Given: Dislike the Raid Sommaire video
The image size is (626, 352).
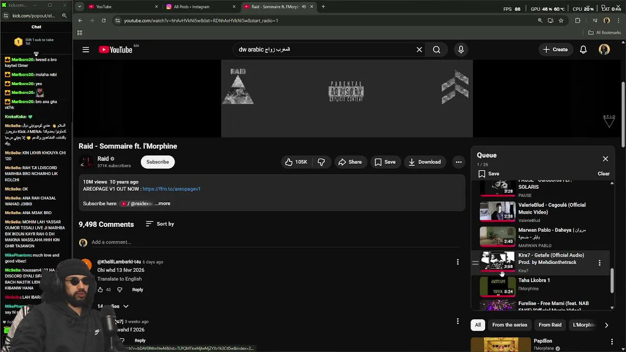Looking at the screenshot, I should point(321,162).
